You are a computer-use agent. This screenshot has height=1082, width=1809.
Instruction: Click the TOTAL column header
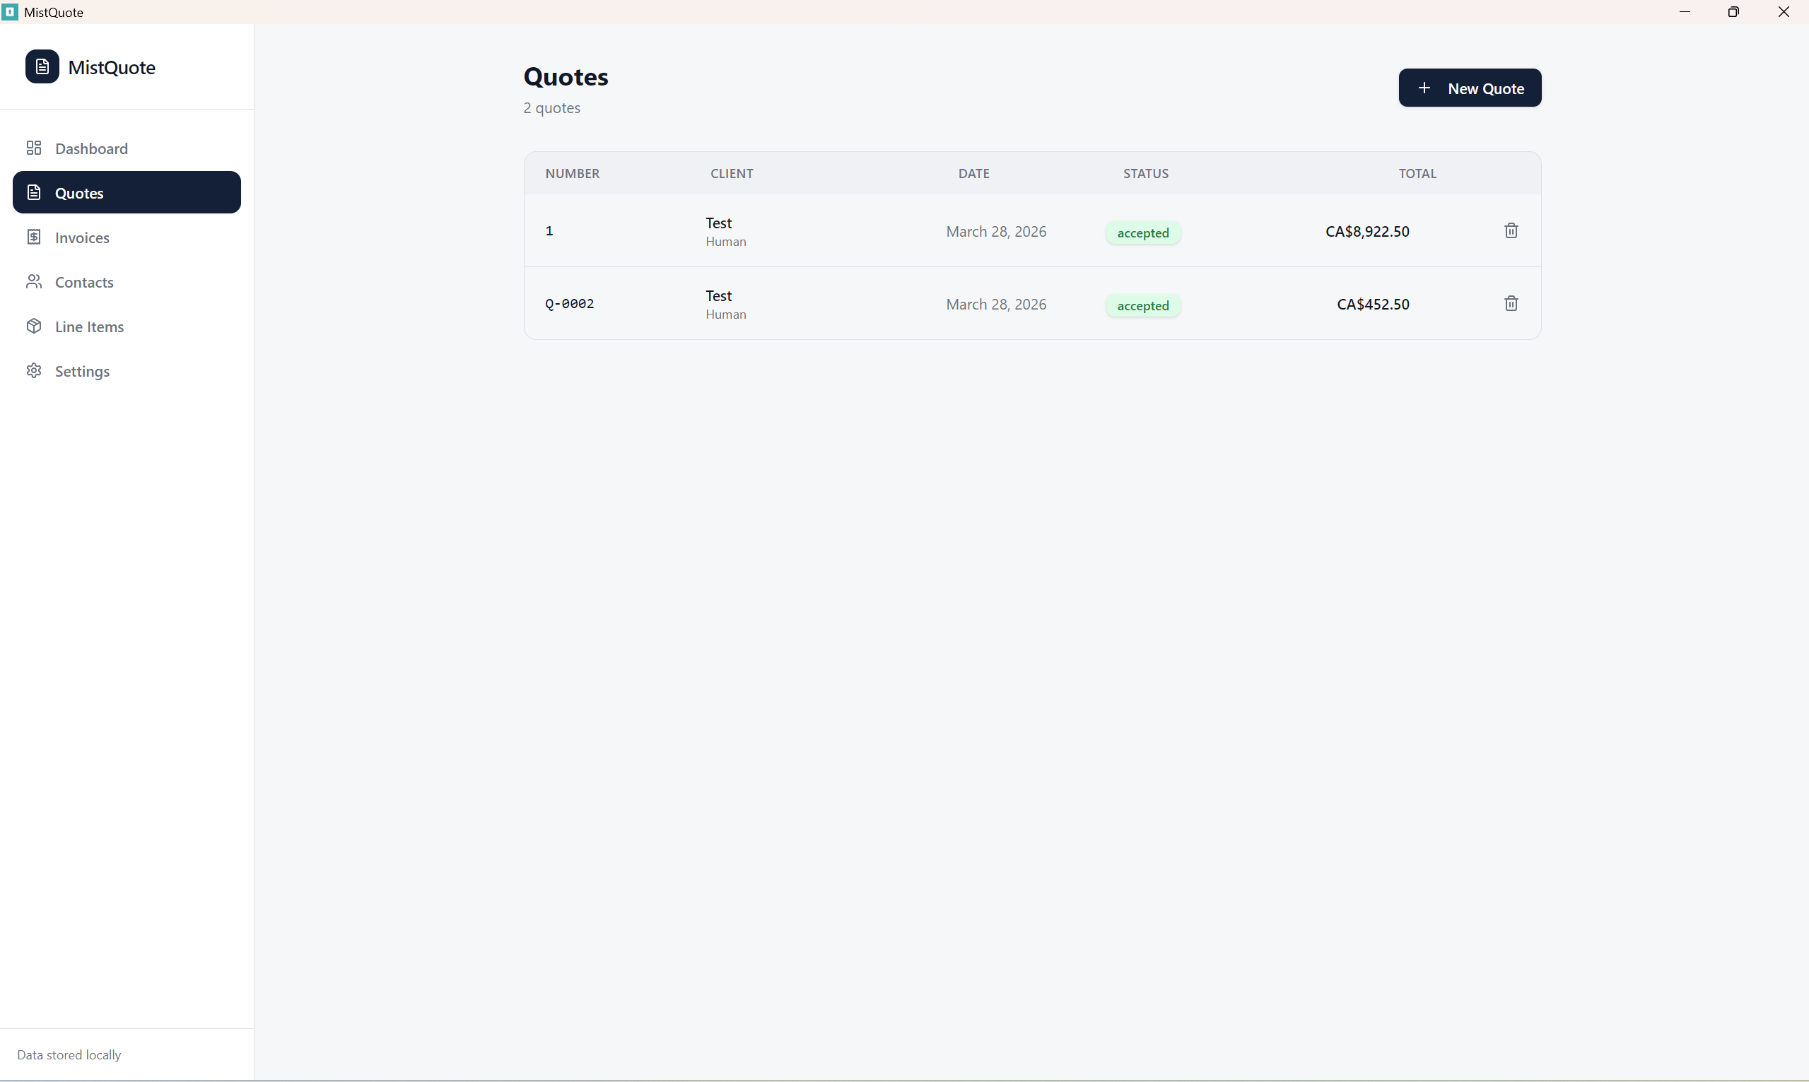1417,174
